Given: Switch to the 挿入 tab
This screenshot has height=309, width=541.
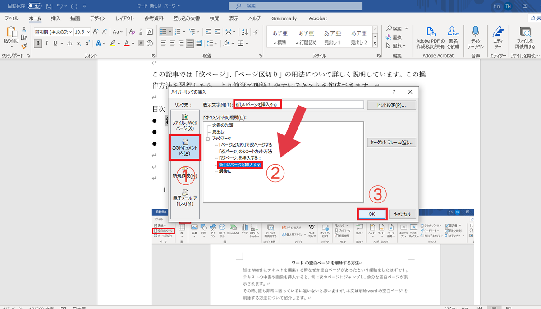Looking at the screenshot, I should point(55,18).
